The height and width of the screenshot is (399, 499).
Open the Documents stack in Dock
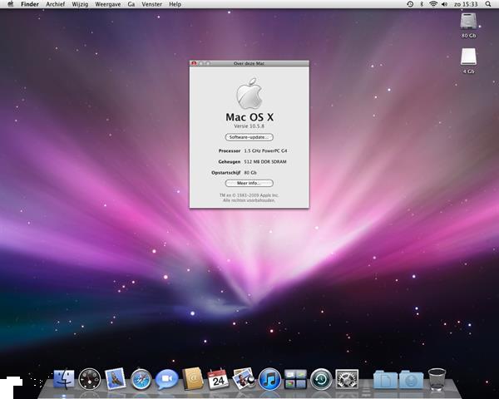tap(385, 379)
